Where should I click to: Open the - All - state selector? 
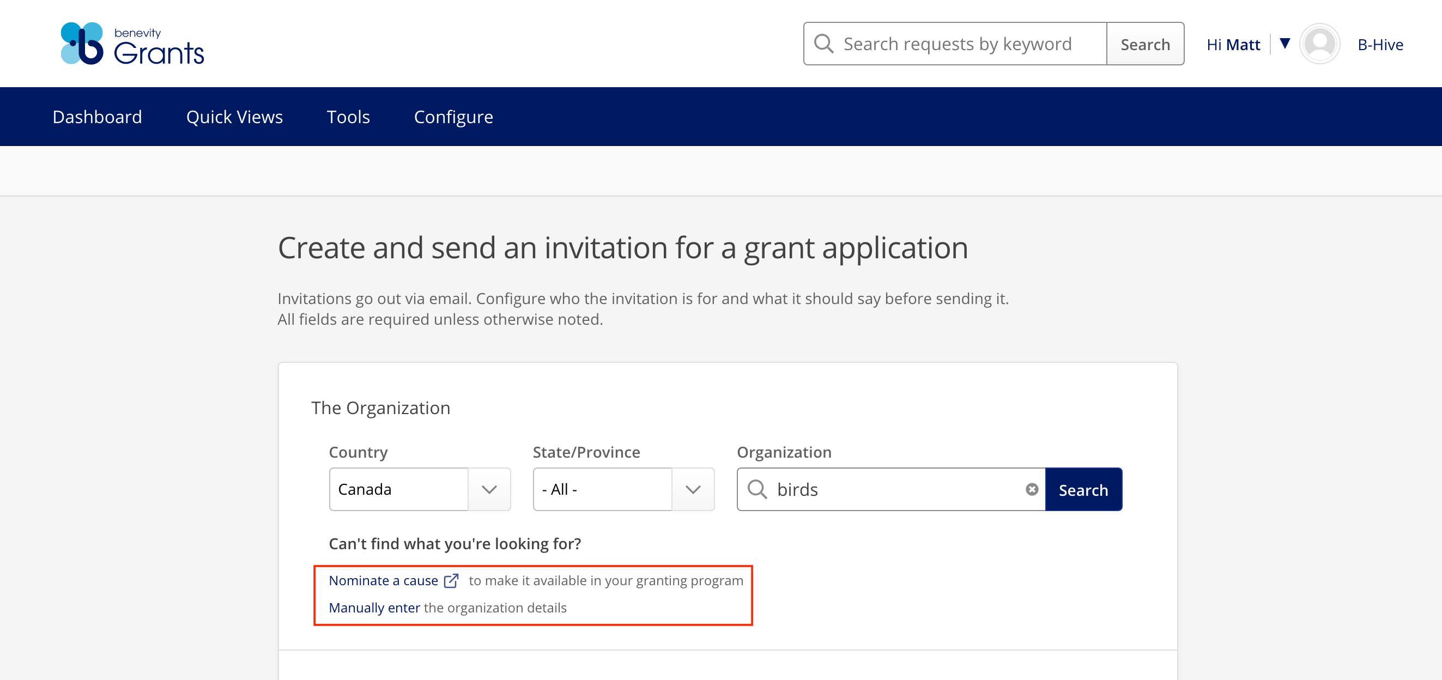pyautogui.click(x=623, y=489)
